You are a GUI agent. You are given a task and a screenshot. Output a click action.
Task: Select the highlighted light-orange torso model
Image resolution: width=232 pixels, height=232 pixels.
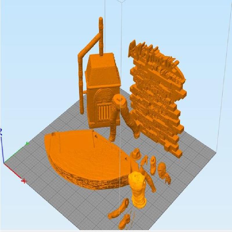click(x=137, y=190)
